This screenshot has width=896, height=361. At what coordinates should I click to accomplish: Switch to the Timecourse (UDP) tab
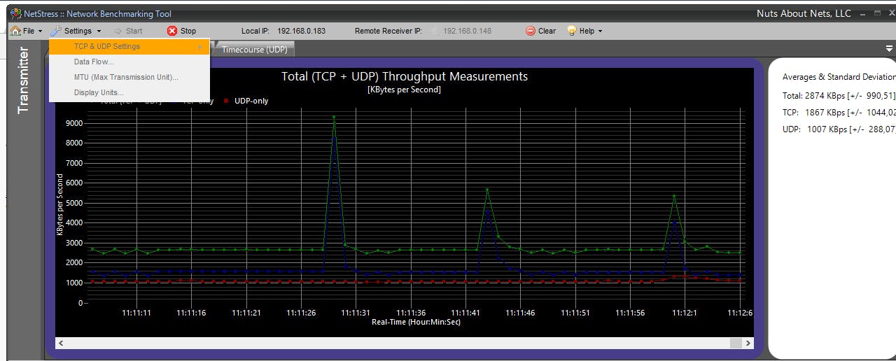(254, 50)
